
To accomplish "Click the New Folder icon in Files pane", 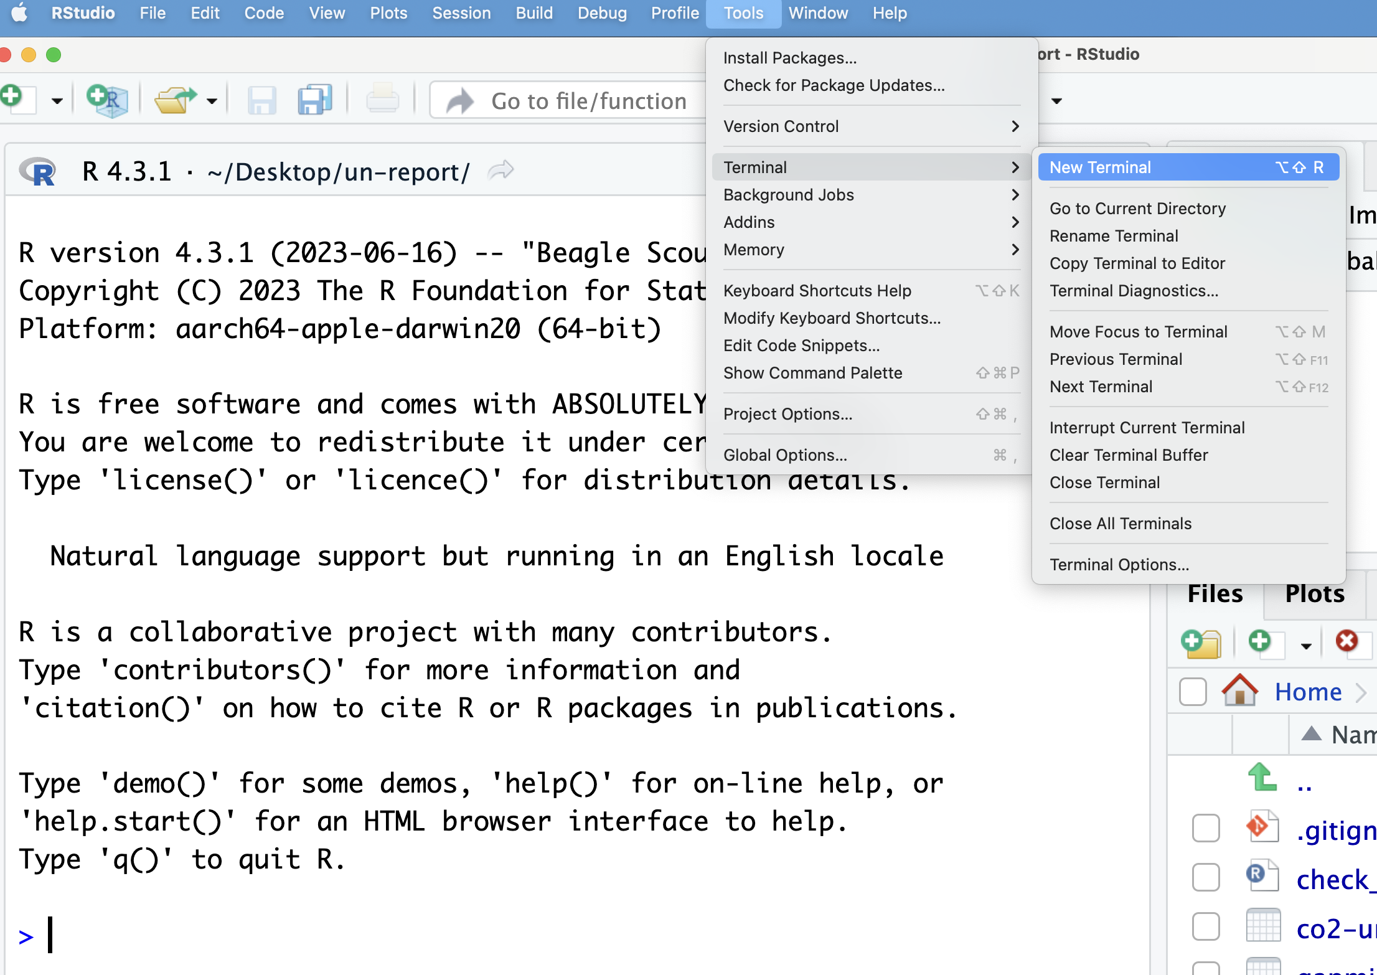I will point(1200,643).
